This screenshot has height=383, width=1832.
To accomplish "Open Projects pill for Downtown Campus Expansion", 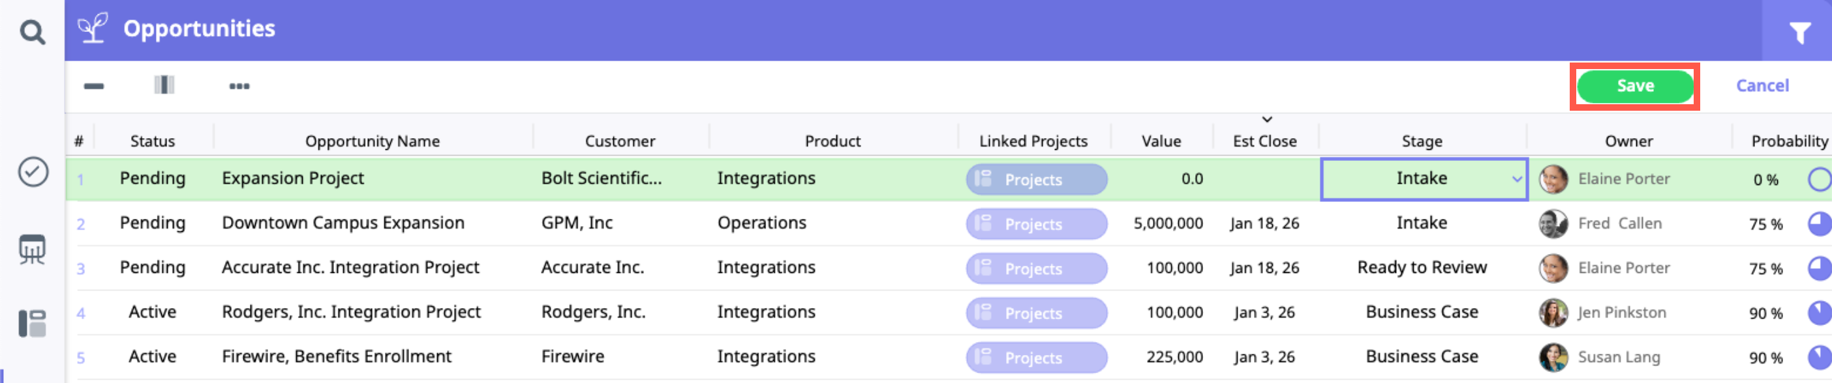I will click(1035, 224).
